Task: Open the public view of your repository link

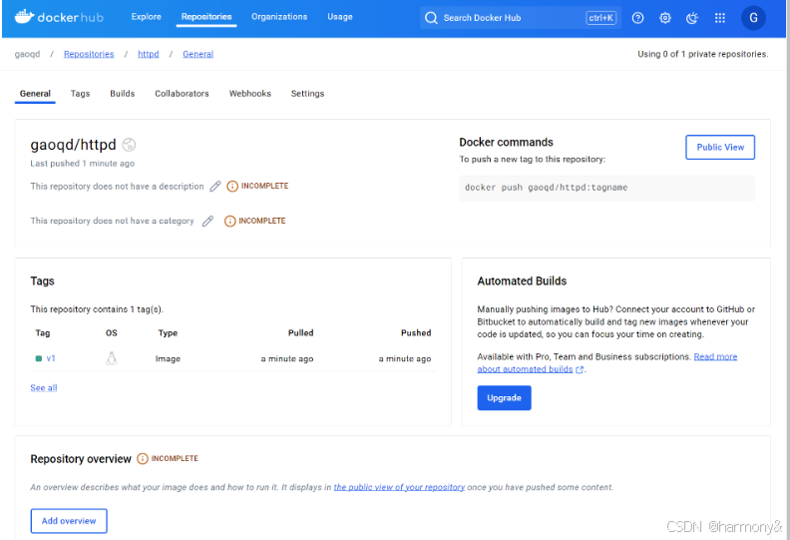Action: point(399,487)
